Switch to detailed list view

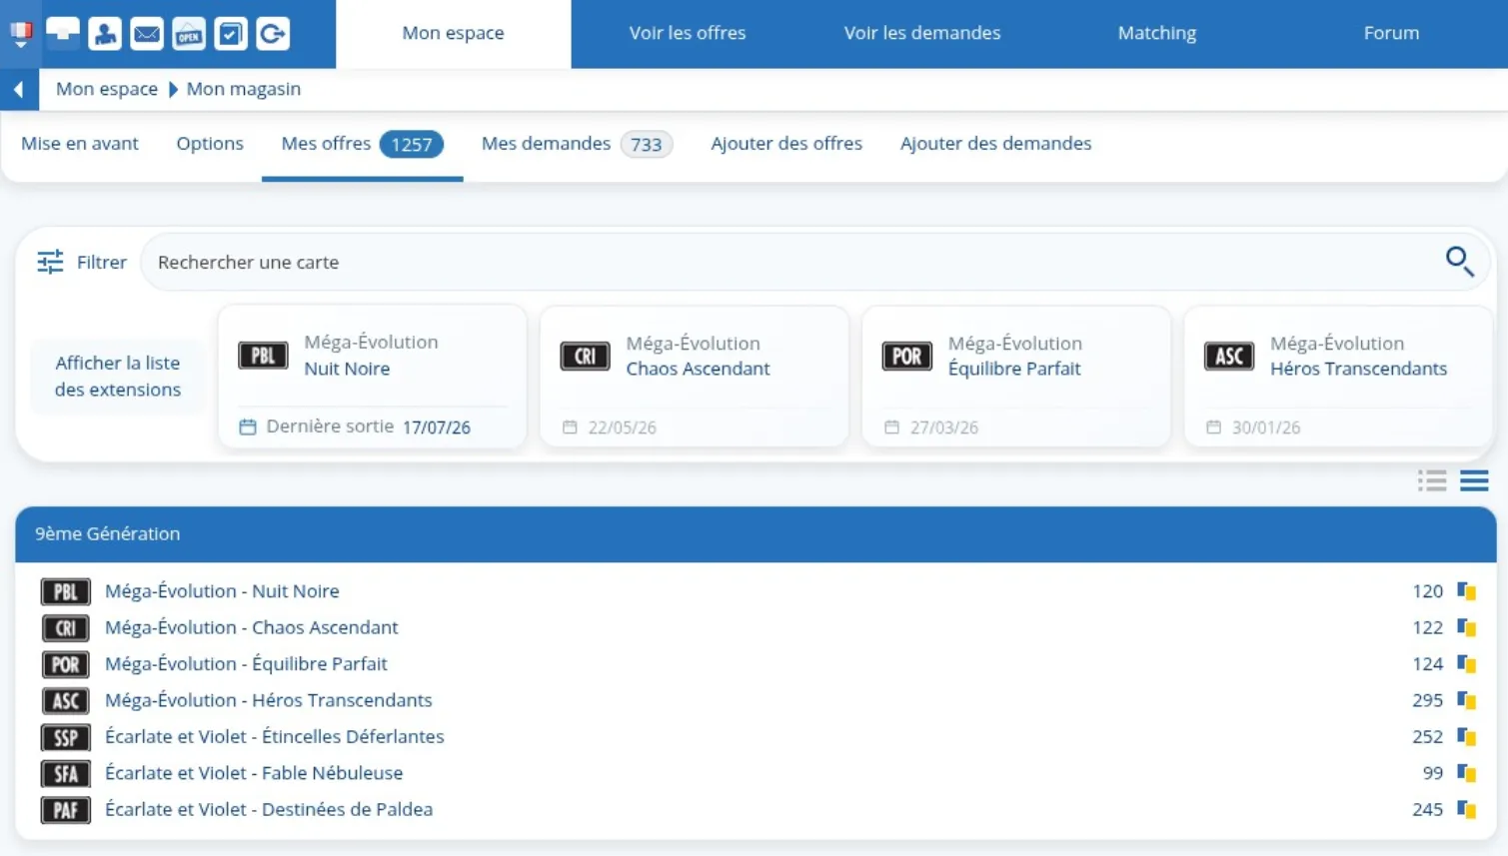tap(1432, 481)
